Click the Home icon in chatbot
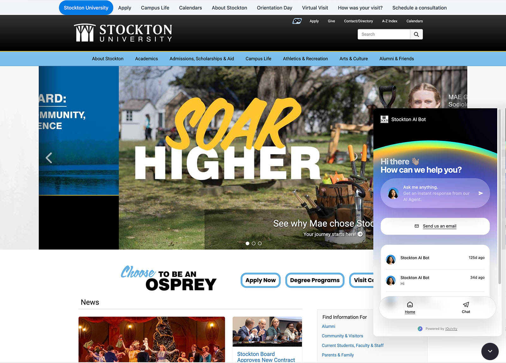 point(410,305)
